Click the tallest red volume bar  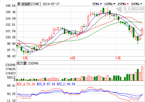(x=142, y=73)
